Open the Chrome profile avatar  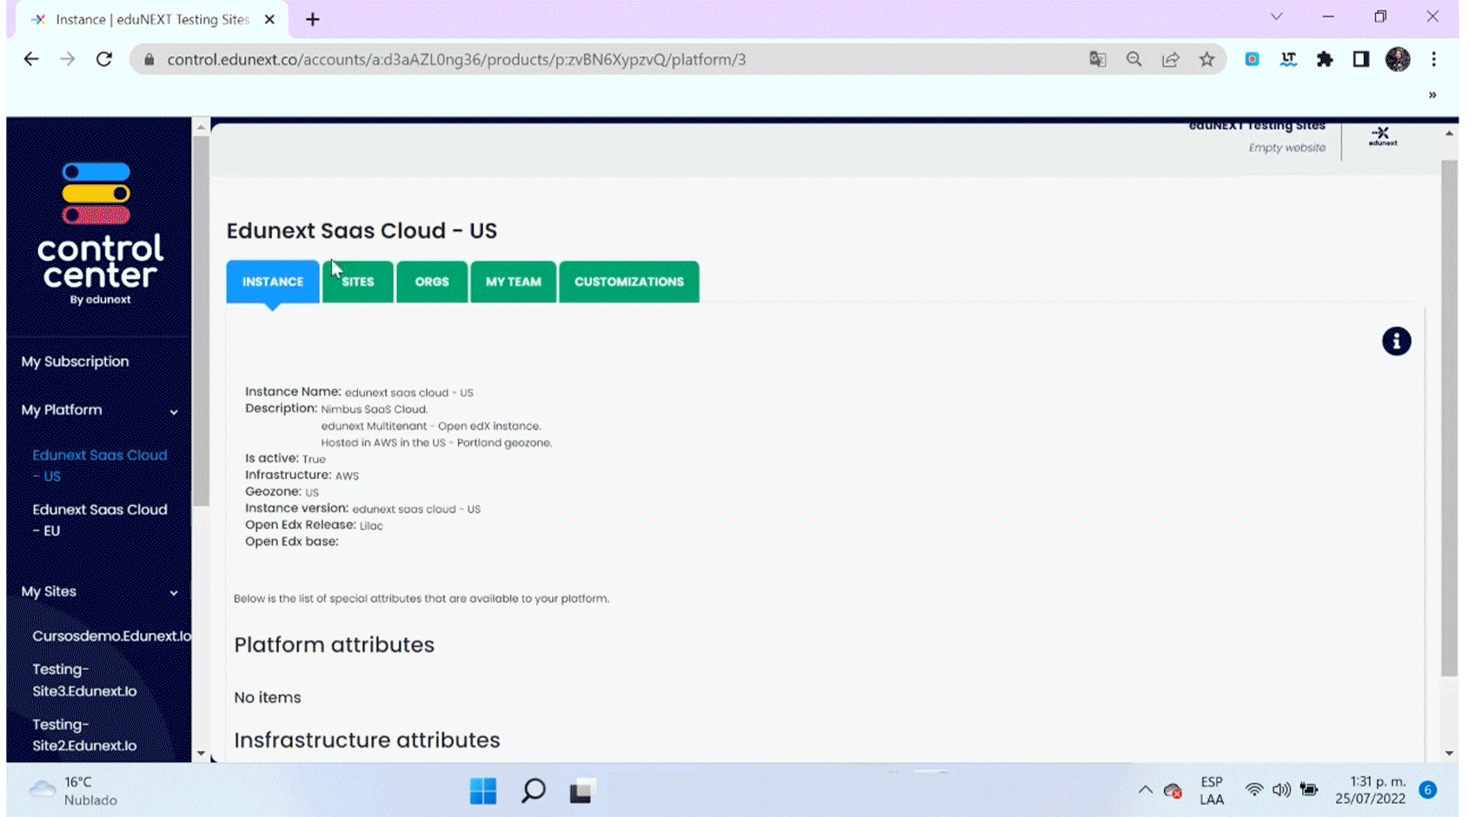(1398, 59)
